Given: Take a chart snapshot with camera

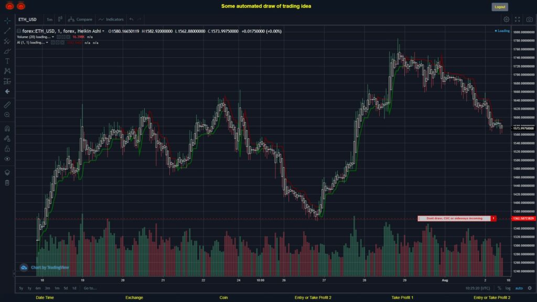Looking at the screenshot, I should 530,19.
